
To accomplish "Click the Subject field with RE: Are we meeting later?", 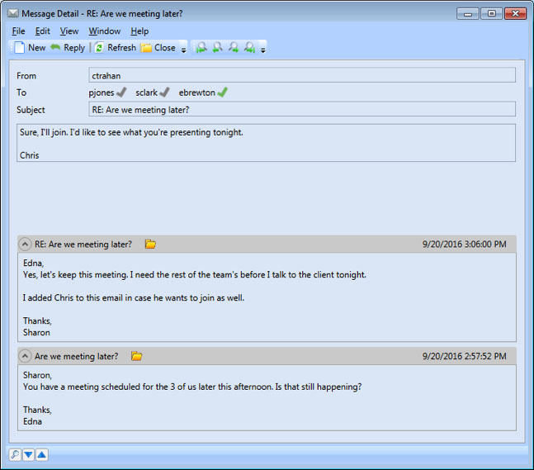I will click(x=302, y=109).
